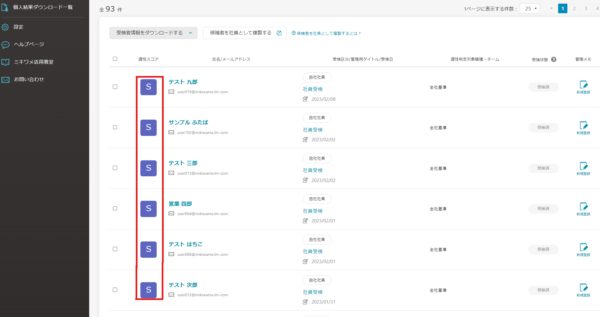This screenshot has height=317, width=600.
Task: Open the テスト 次郎 name link
Action: pos(183,285)
